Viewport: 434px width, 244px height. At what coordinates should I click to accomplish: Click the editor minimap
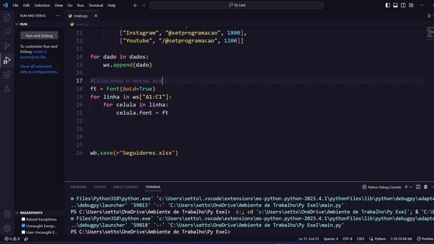[430, 33]
